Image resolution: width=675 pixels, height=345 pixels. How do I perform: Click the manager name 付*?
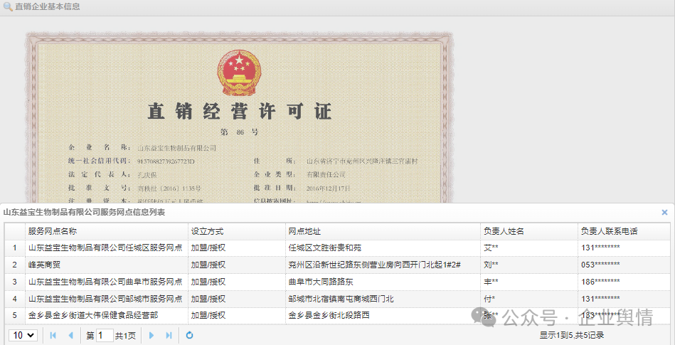pyautogui.click(x=489, y=299)
